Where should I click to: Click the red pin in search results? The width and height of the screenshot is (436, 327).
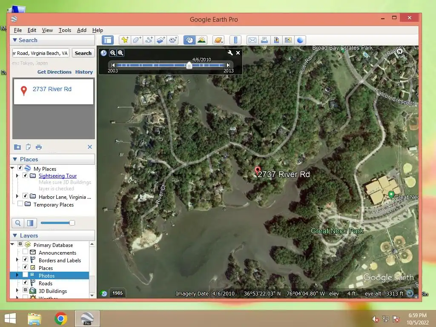click(24, 91)
